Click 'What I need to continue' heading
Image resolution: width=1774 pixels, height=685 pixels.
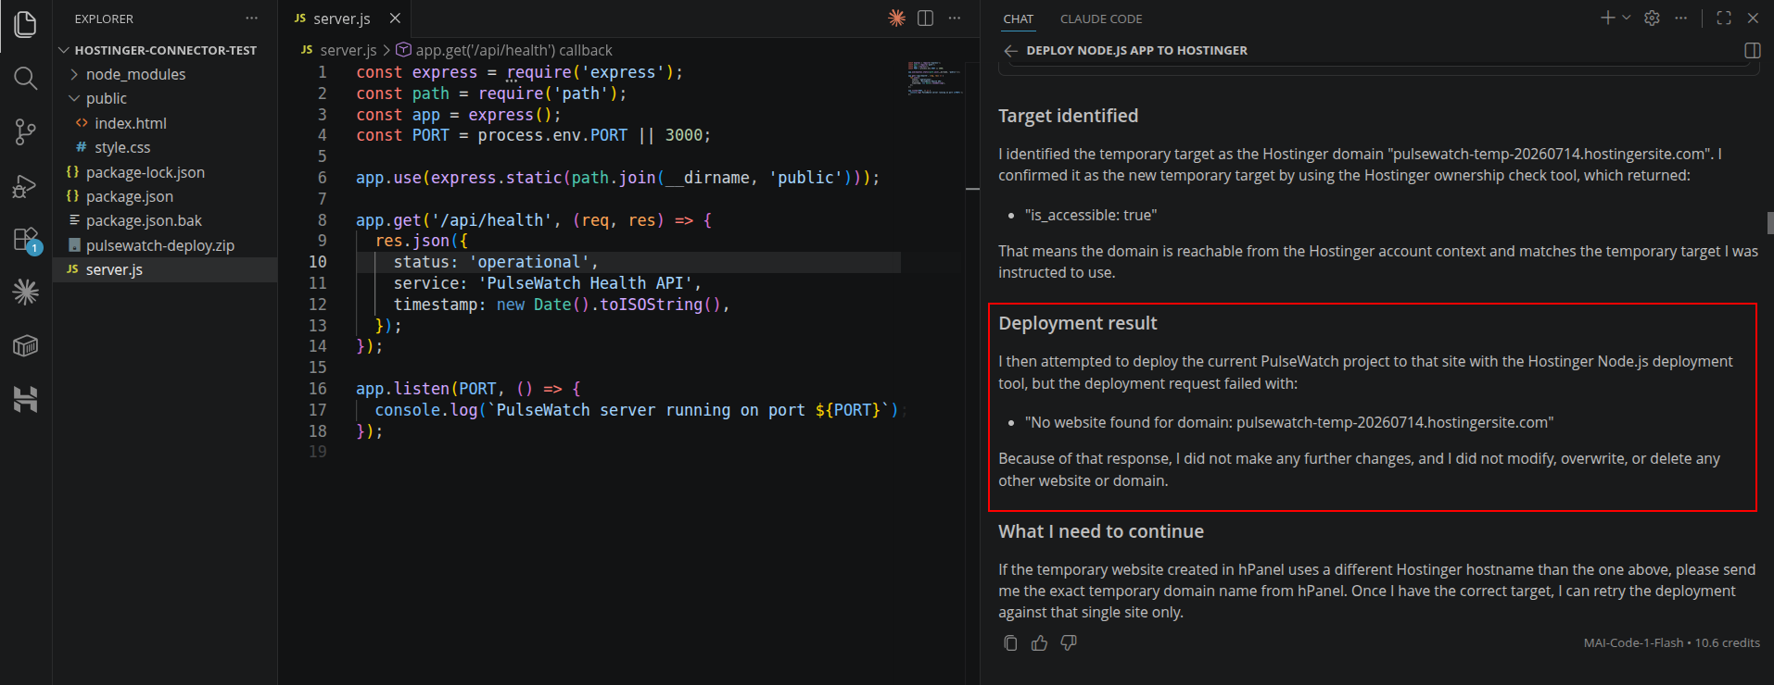[x=1100, y=531]
